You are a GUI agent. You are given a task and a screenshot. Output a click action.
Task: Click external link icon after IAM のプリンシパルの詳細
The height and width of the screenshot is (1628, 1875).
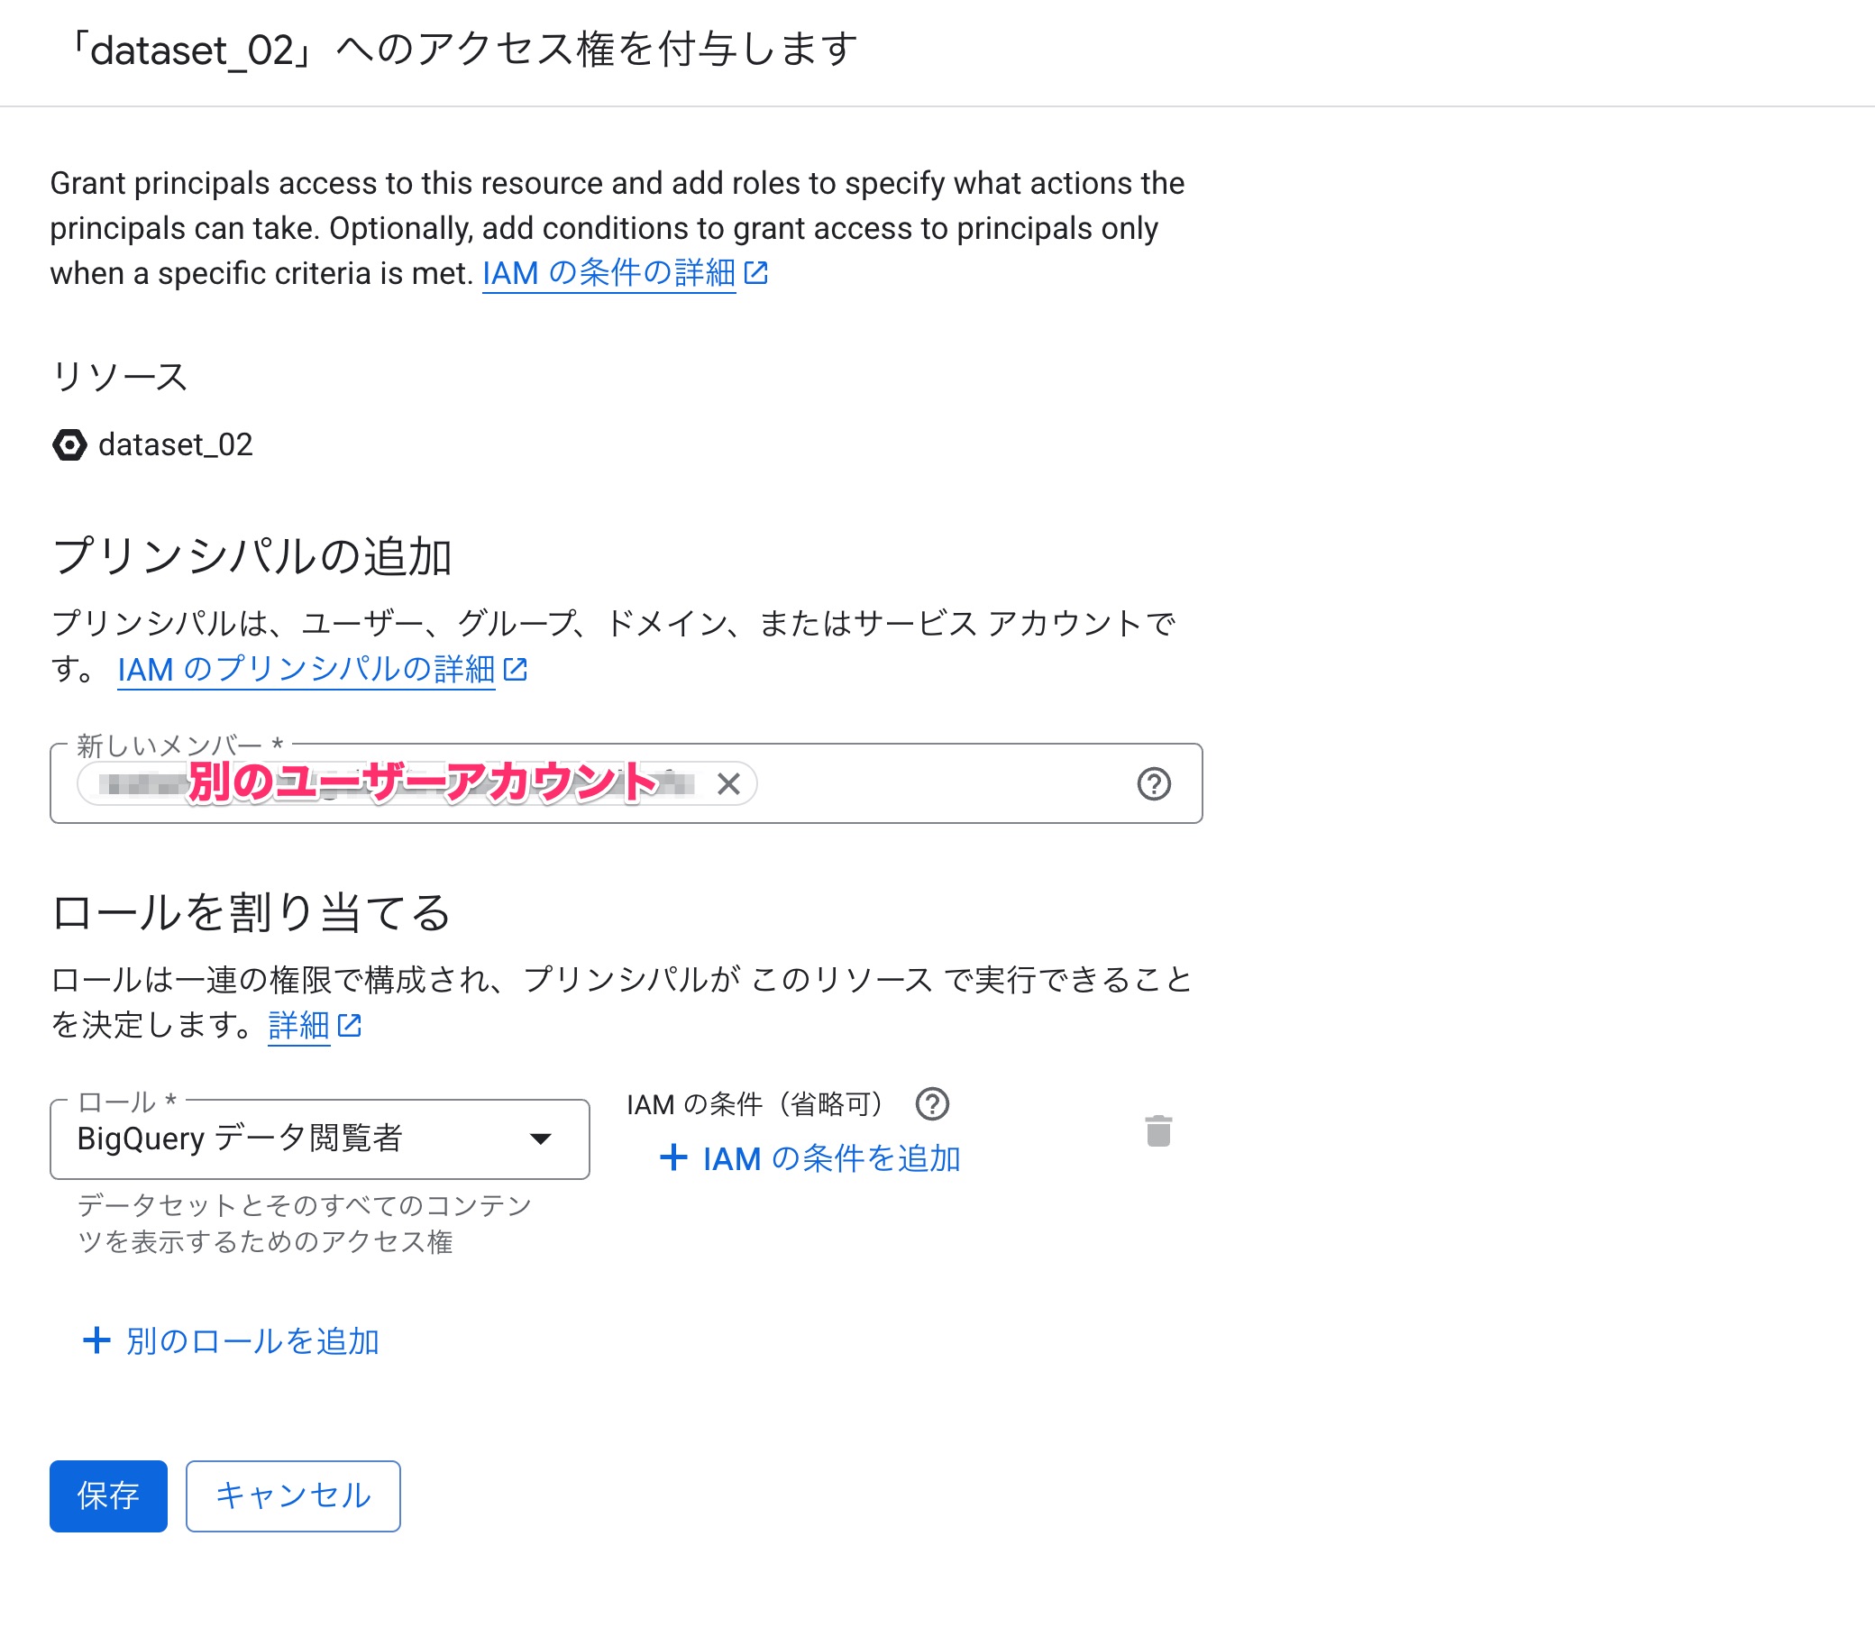click(515, 670)
